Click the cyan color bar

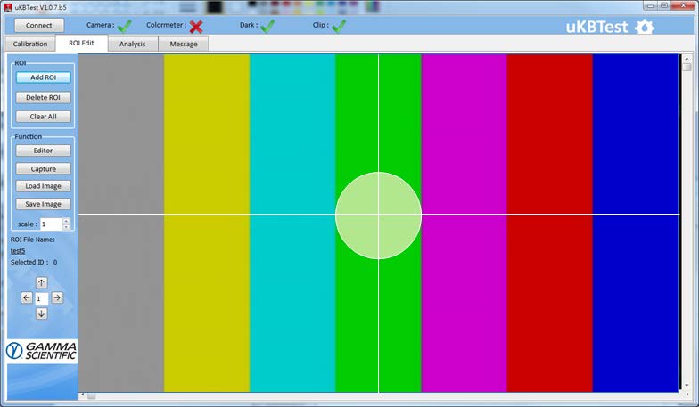pos(292,223)
